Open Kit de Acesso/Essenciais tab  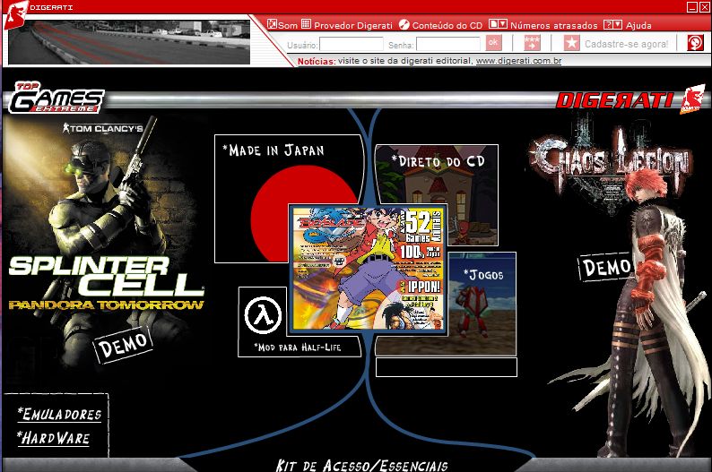[x=362, y=465]
